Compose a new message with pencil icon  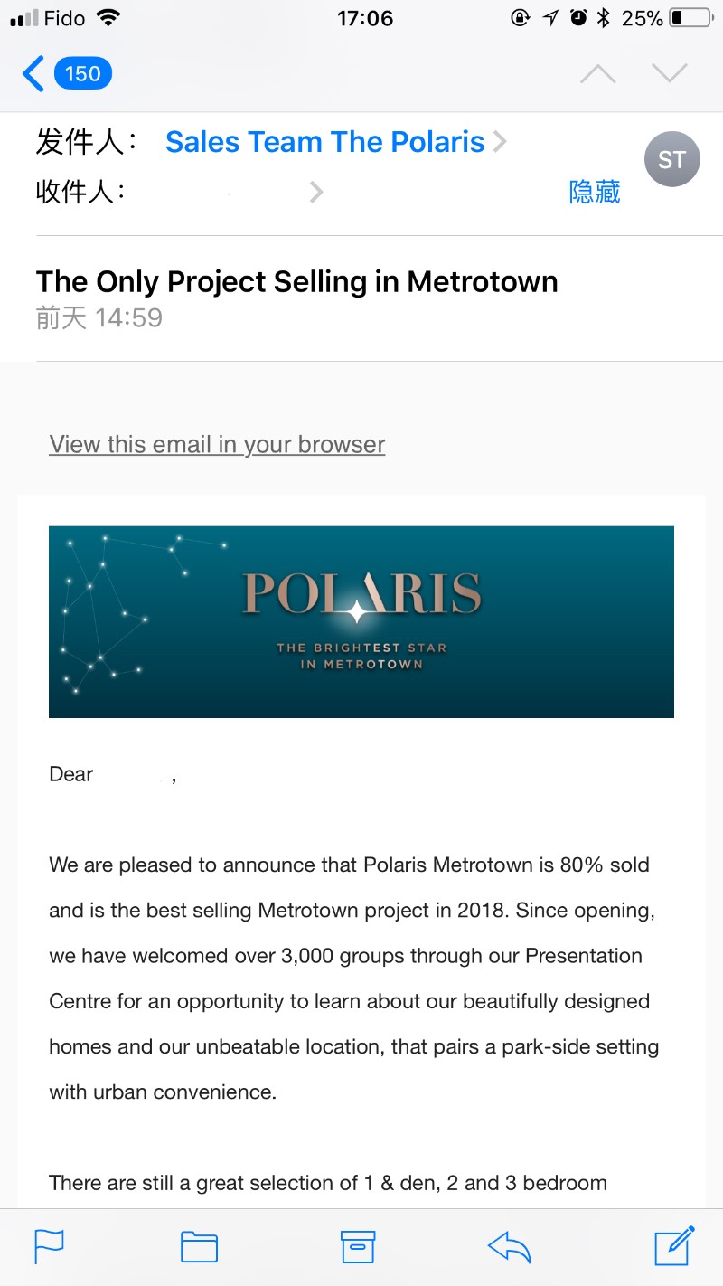click(674, 1244)
